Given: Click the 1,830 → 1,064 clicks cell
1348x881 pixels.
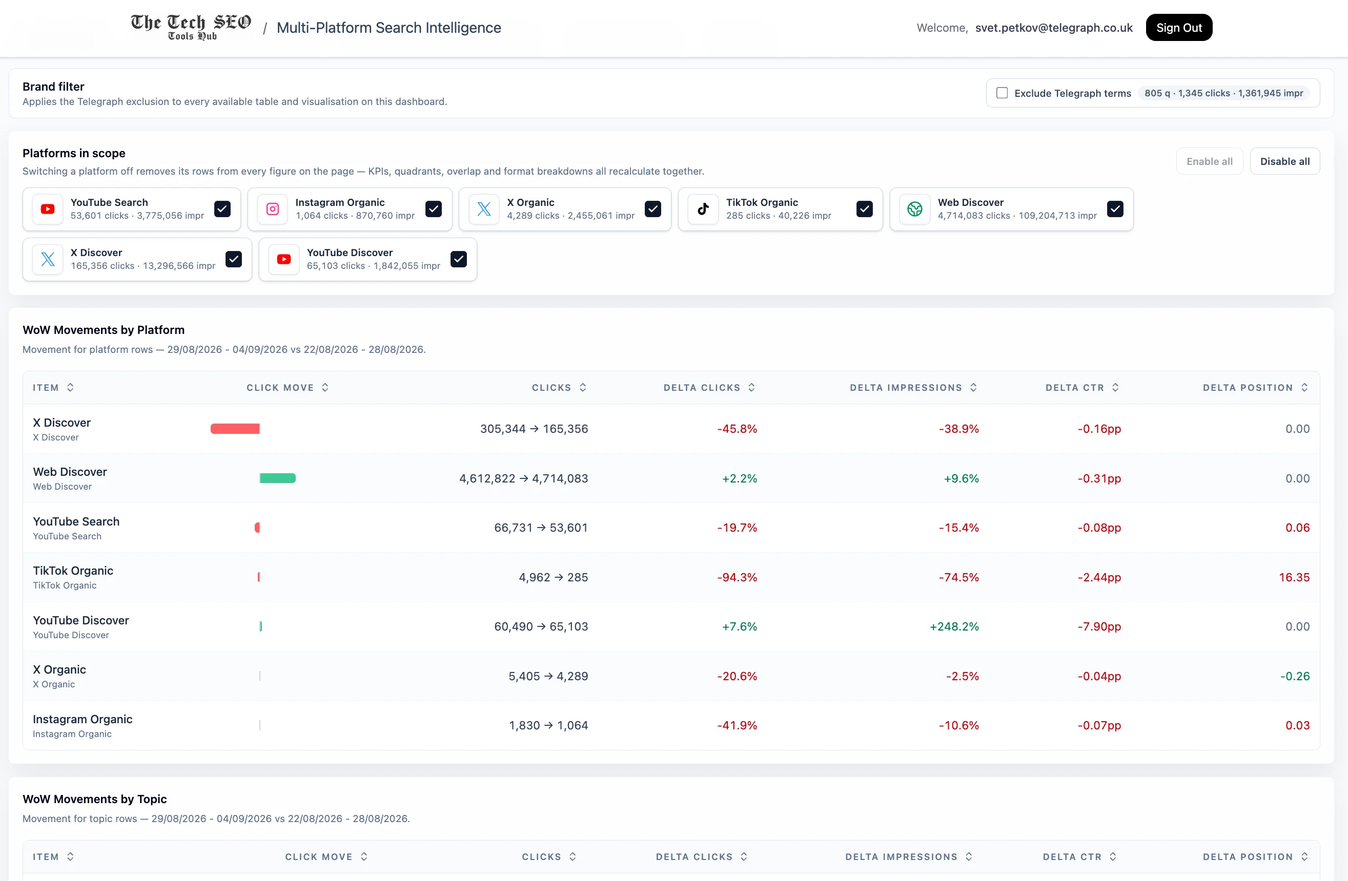Looking at the screenshot, I should (548, 725).
